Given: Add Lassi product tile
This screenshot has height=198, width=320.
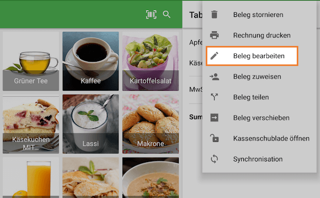Looking at the screenshot, I should [x=90, y=124].
